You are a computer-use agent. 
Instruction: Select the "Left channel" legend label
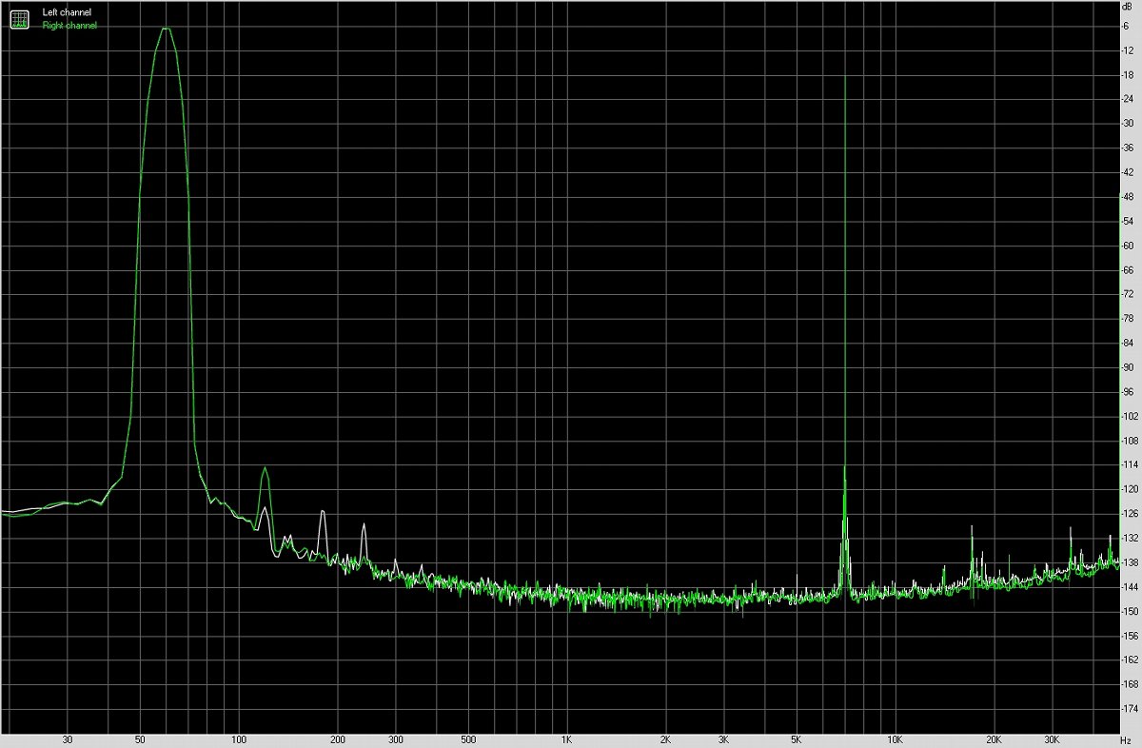(x=67, y=13)
